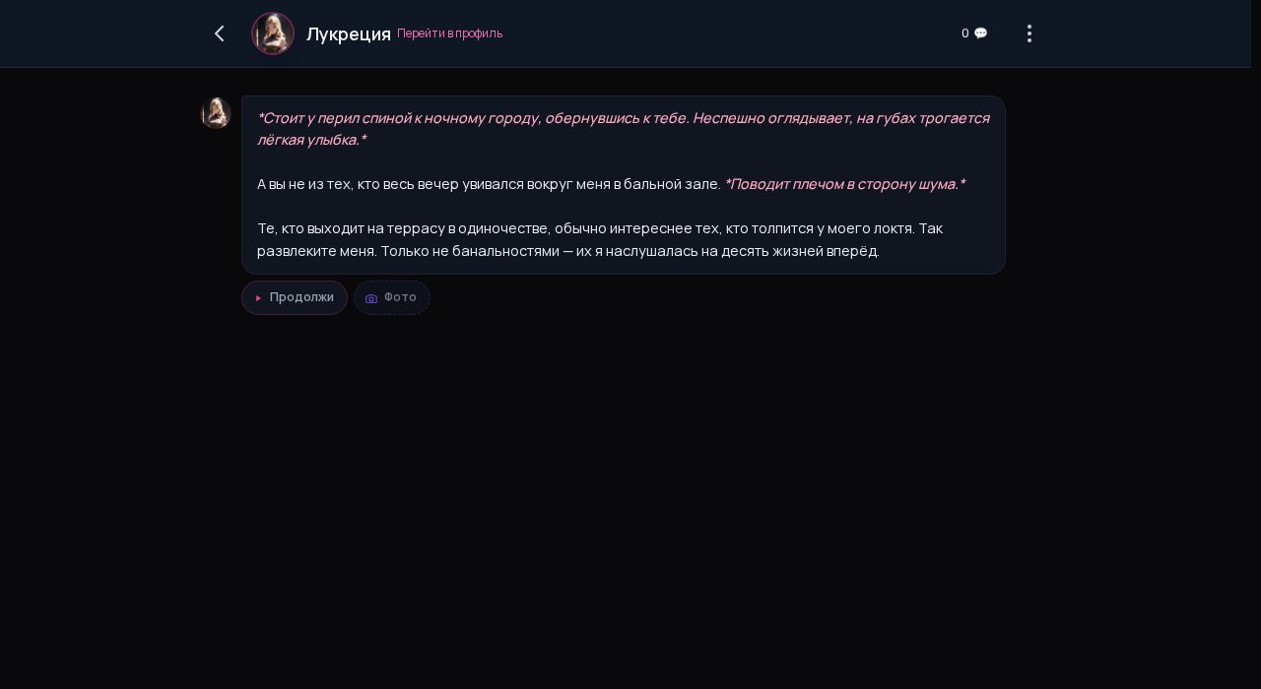Click the italic words 'лёгкая улыбка'
The image size is (1261, 689).
(308, 140)
